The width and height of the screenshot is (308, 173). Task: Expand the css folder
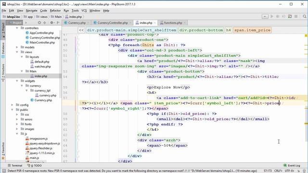pyautogui.click(x=17, y=114)
